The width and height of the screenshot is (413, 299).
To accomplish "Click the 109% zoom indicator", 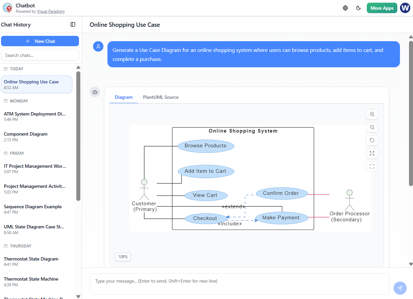I will 122,257.
